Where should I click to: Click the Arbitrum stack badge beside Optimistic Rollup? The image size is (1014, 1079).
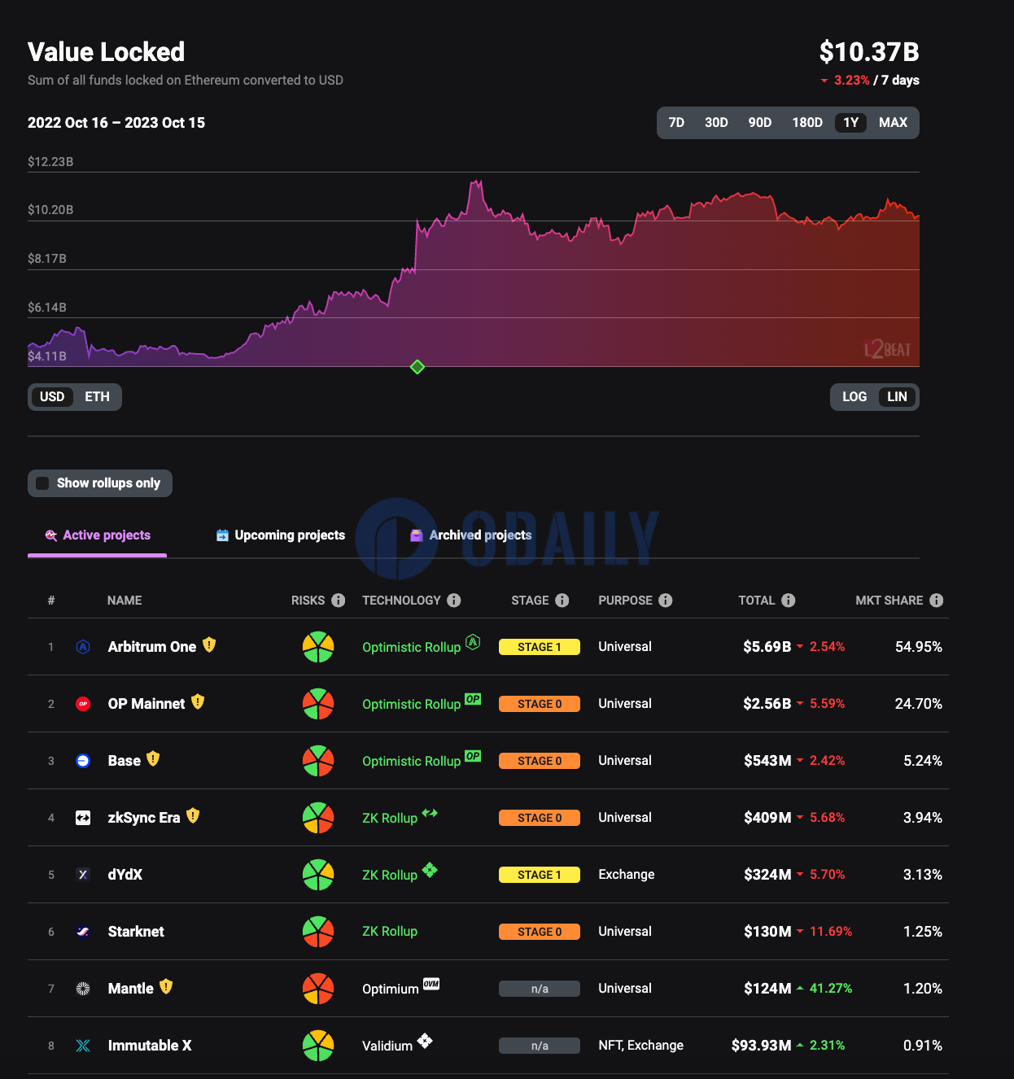click(473, 642)
